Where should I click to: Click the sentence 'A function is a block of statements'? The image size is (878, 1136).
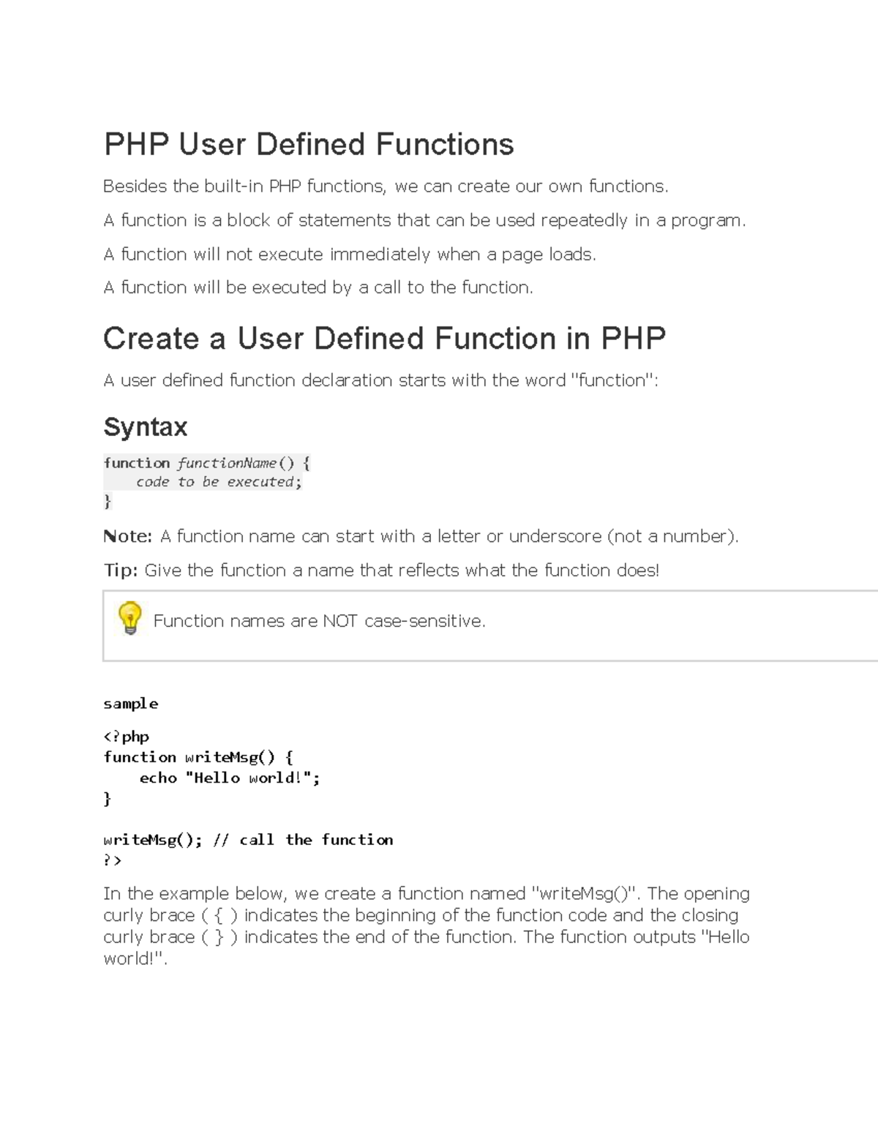click(x=424, y=220)
